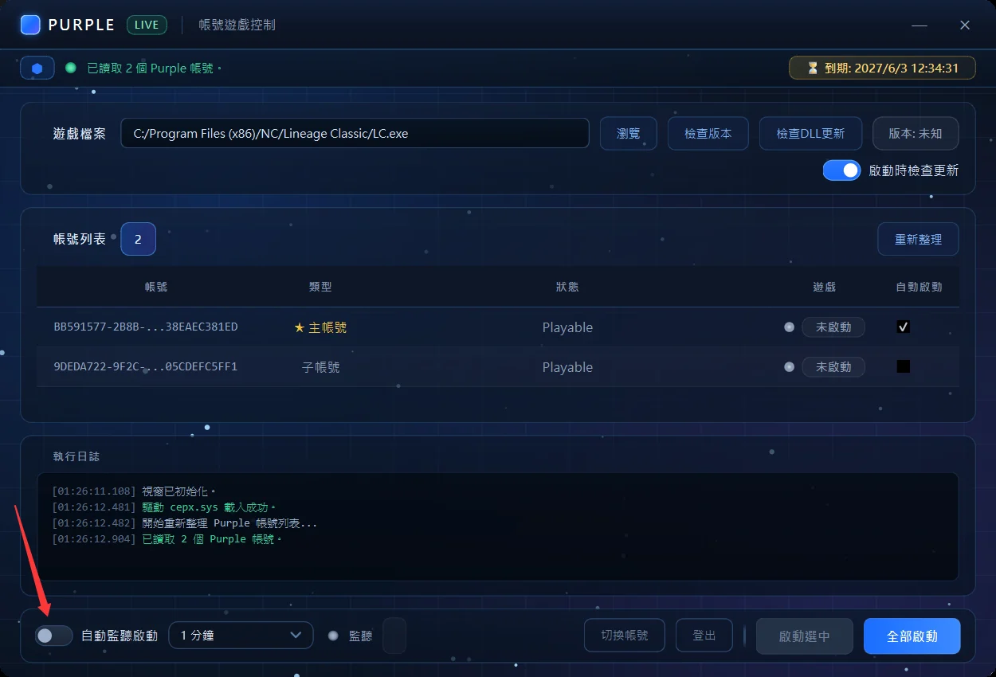Open the 1 分鐘 interval dropdown
996x677 pixels.
click(x=241, y=636)
